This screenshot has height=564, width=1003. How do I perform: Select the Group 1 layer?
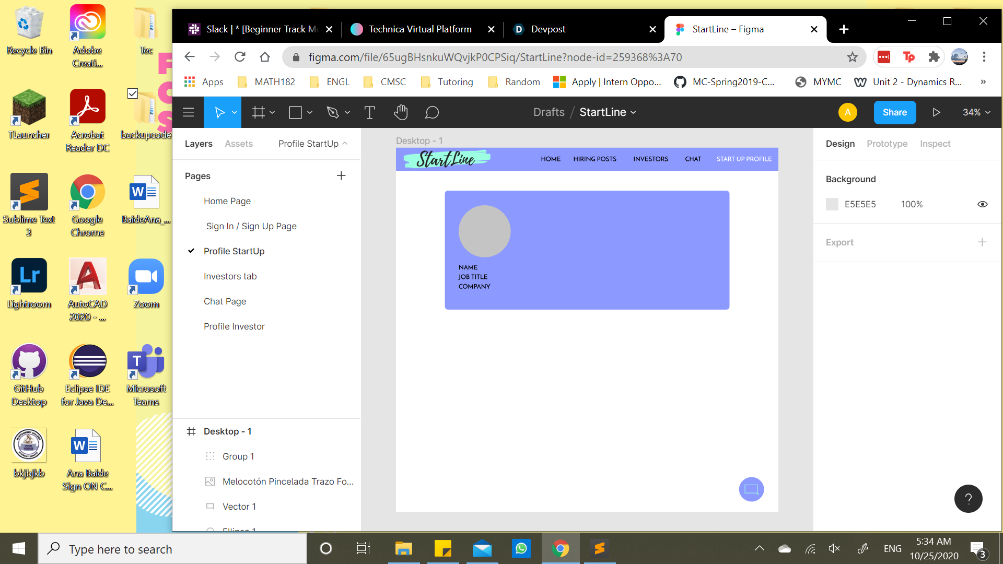(x=238, y=456)
